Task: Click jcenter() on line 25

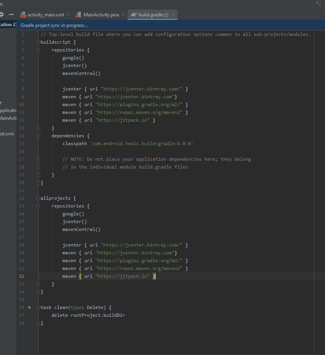Action: click(75, 222)
